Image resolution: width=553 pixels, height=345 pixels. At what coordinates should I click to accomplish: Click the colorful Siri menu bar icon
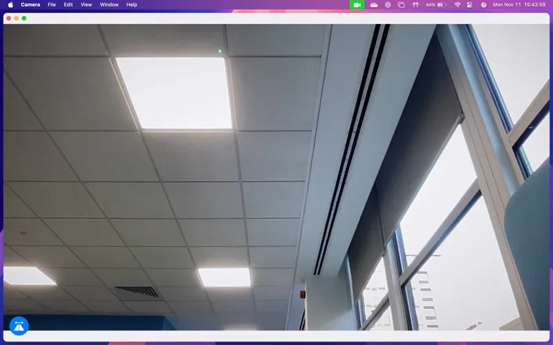[x=484, y=5]
